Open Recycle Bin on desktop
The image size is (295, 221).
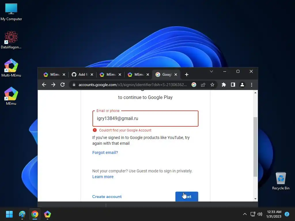281,181
